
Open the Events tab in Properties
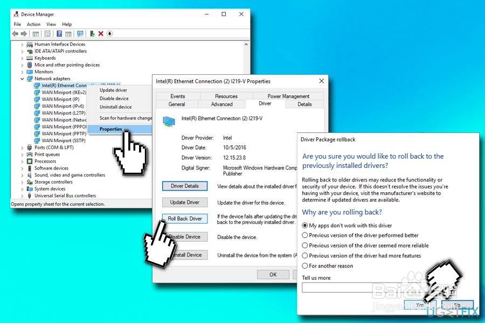pos(177,96)
